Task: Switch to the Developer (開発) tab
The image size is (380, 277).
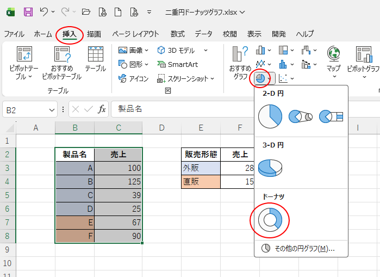Action: pos(279,34)
